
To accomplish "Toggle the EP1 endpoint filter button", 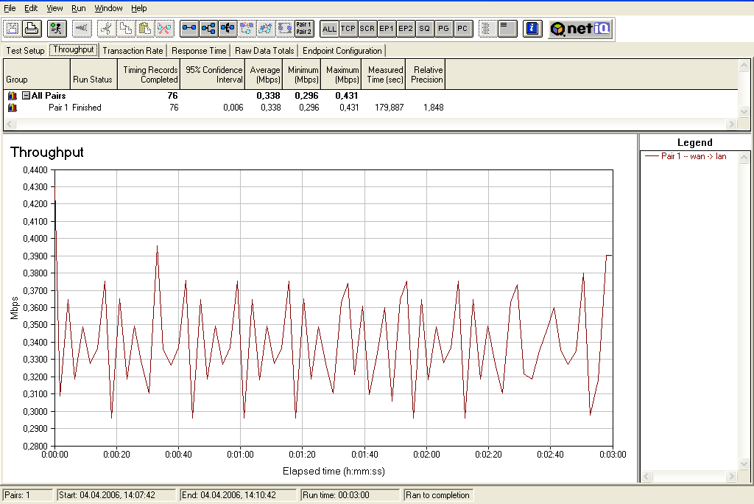I will coord(387,29).
